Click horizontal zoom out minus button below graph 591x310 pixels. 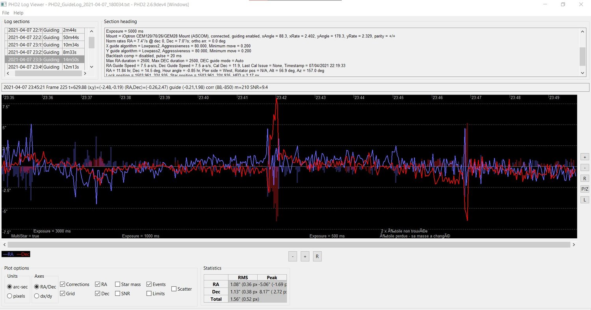tap(292, 256)
